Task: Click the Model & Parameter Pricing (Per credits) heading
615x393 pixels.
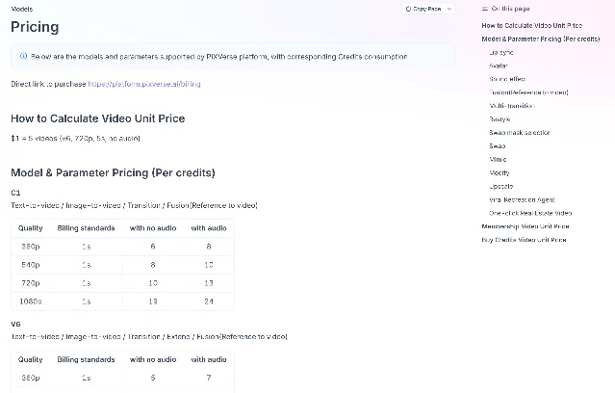Action: pyautogui.click(x=113, y=172)
